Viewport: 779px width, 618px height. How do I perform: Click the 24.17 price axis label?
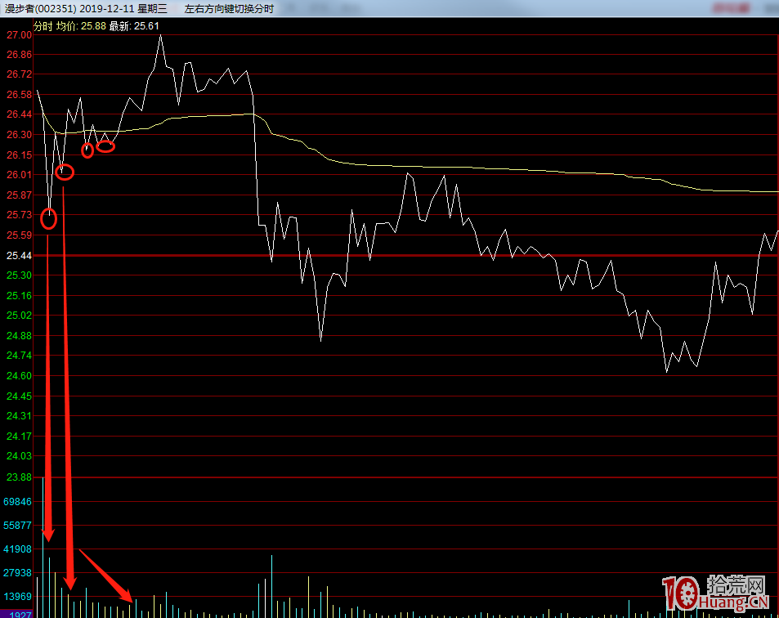click(x=19, y=437)
